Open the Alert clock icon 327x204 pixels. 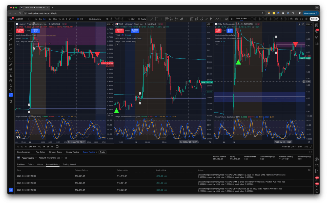point(129,19)
